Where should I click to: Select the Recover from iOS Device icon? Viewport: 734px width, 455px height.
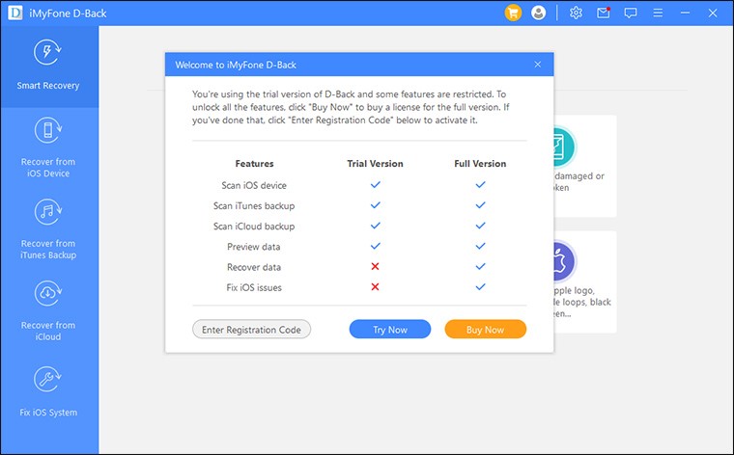pyautogui.click(x=47, y=130)
